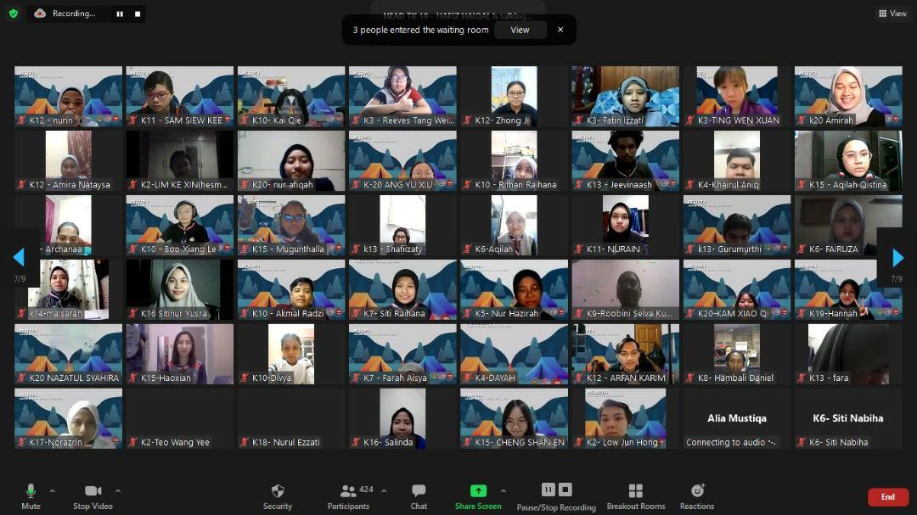Click the green encryption shield icon
This screenshot has height=515, width=917.
pos(13,14)
